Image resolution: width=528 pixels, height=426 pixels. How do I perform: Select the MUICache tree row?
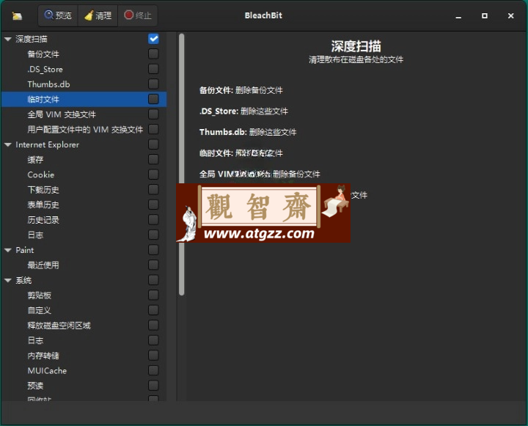84,370
